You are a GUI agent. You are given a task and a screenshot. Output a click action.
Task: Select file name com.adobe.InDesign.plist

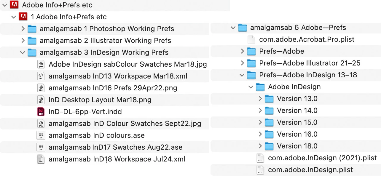click(x=311, y=170)
